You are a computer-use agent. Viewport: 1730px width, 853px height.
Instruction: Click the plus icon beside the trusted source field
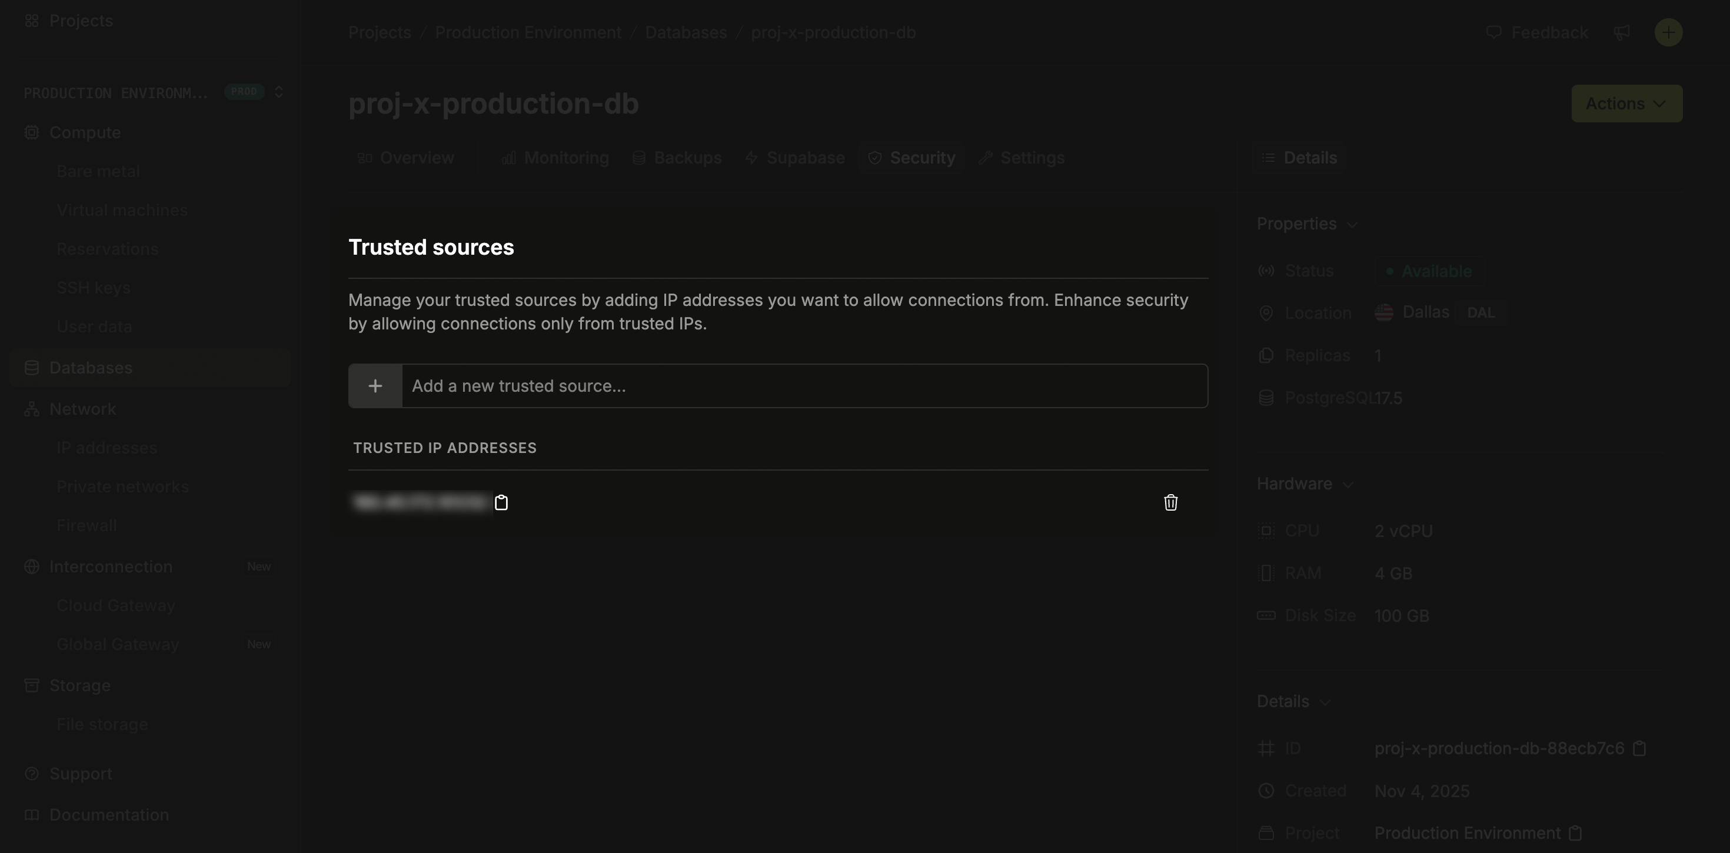(375, 385)
